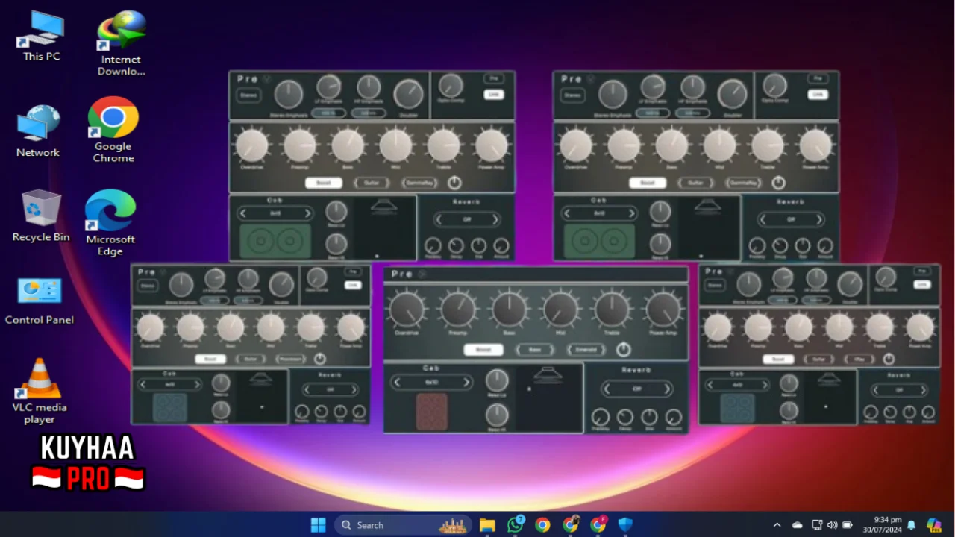This screenshot has width=955, height=537.
Task: Click the Bass Lo knob beside the red cab
Action: coord(497,380)
